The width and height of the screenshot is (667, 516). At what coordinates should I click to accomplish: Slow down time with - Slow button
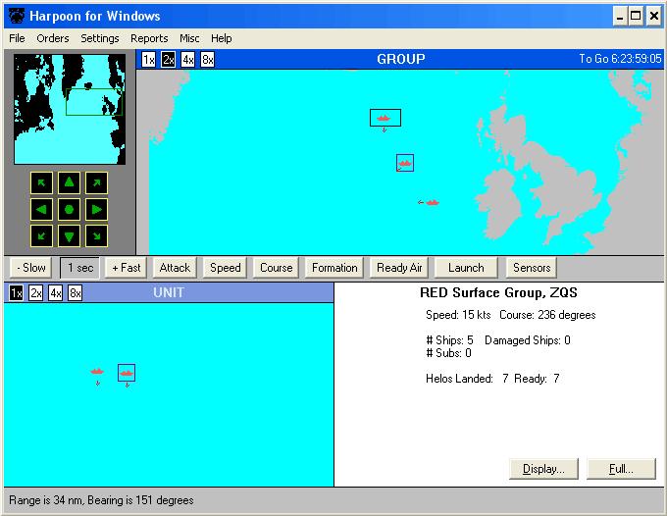[31, 268]
